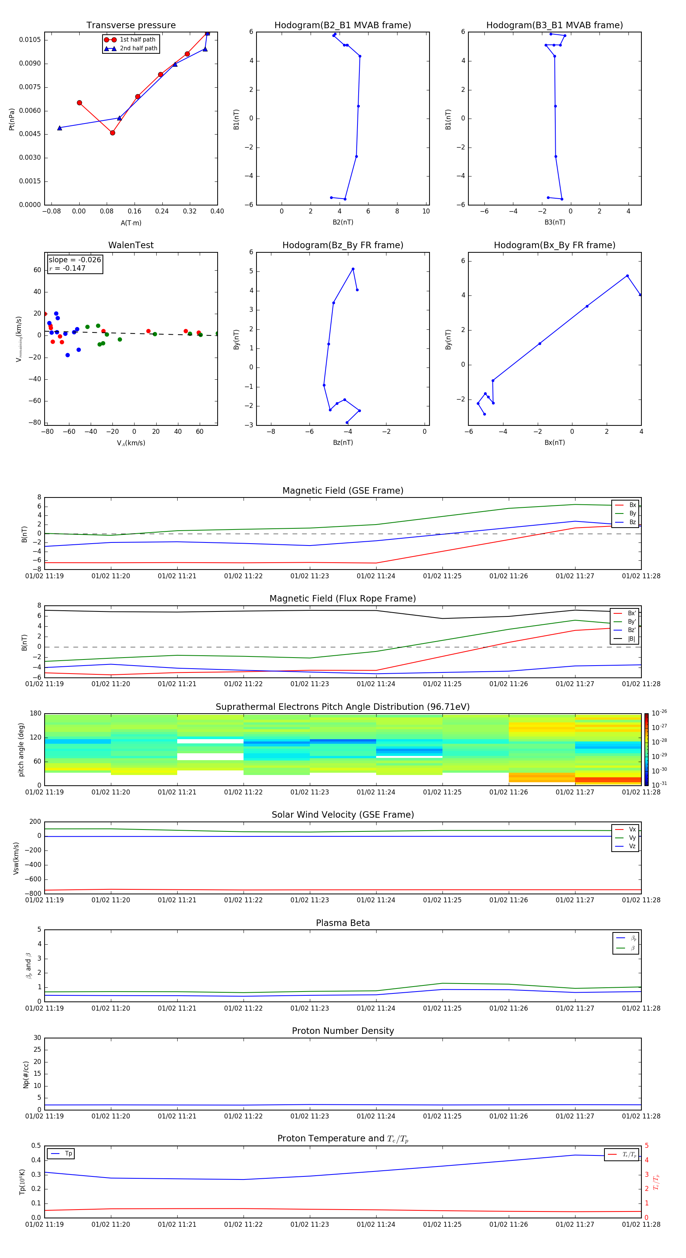Click the 'Hodogram(B2_B1 MVAB frame)' title

pyautogui.click(x=343, y=25)
